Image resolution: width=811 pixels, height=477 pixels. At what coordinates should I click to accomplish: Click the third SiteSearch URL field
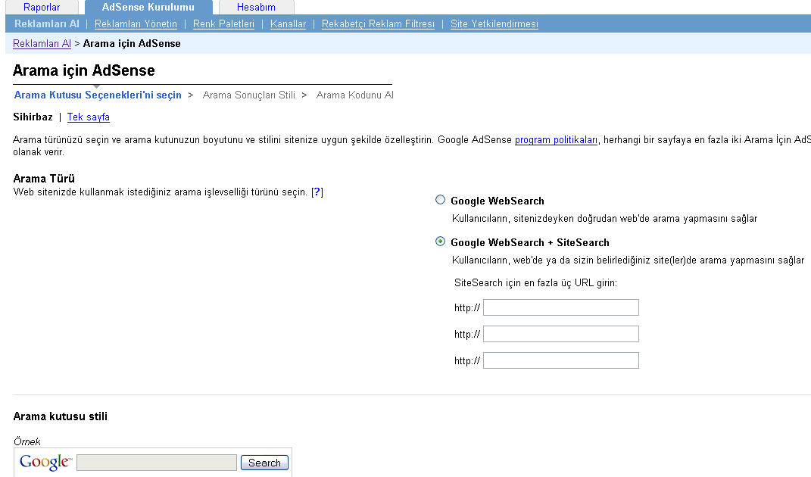tap(560, 360)
